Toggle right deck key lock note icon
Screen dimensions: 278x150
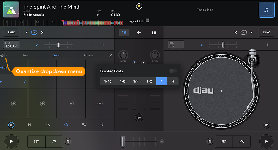(201, 45)
